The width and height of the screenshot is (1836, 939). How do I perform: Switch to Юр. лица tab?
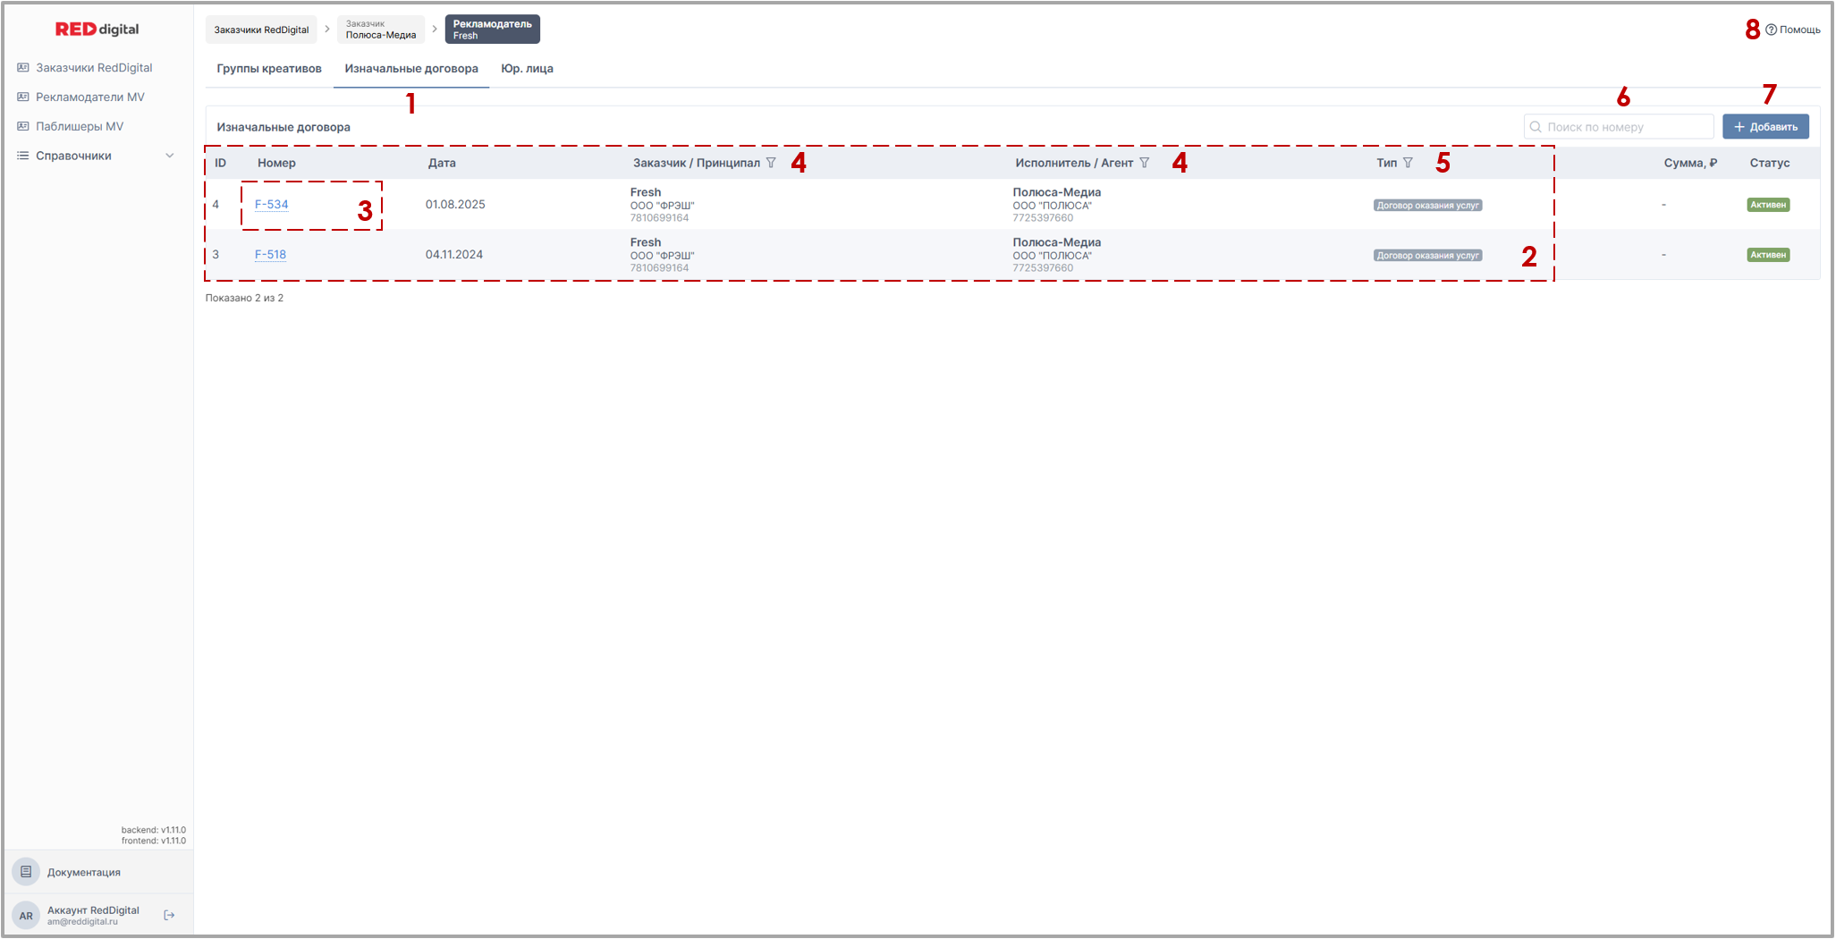(x=527, y=69)
